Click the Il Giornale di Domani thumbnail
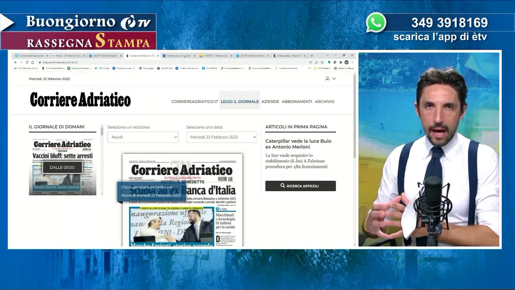Viewport: 515px width, 290px height. 62,167
